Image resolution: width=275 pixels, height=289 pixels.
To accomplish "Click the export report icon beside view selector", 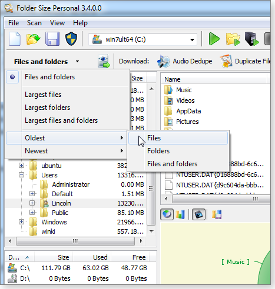I will [x=104, y=61].
